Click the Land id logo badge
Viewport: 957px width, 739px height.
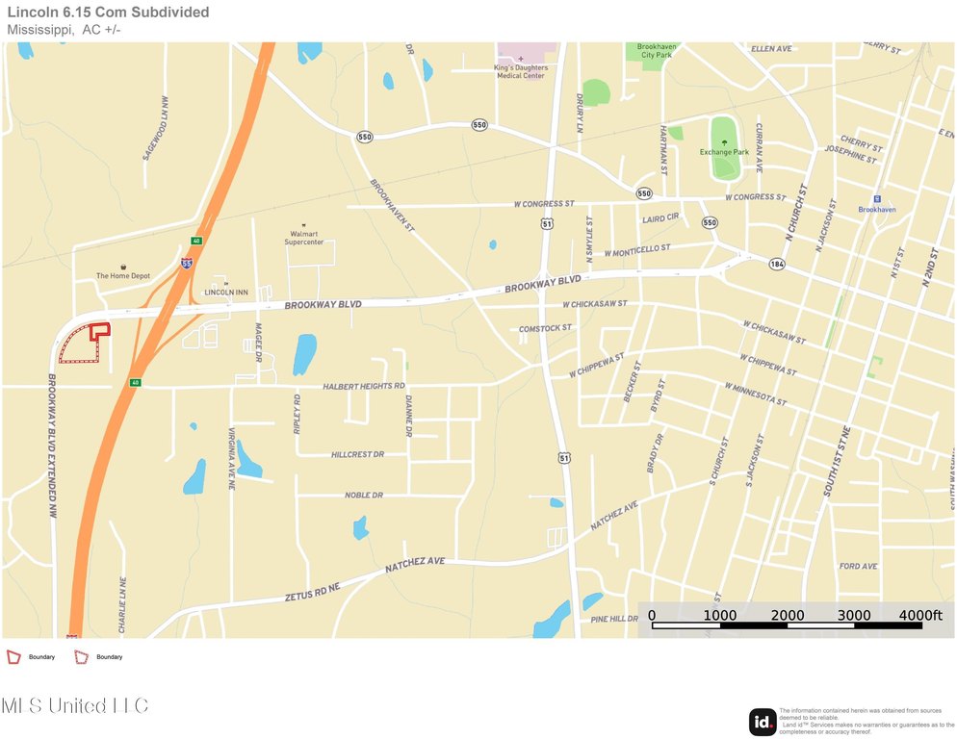coord(763,722)
